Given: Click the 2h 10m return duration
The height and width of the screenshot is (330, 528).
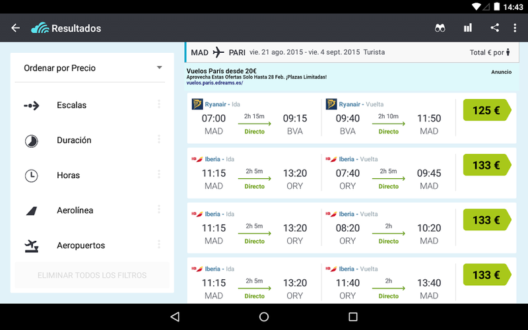Looking at the screenshot, I should point(388,116).
